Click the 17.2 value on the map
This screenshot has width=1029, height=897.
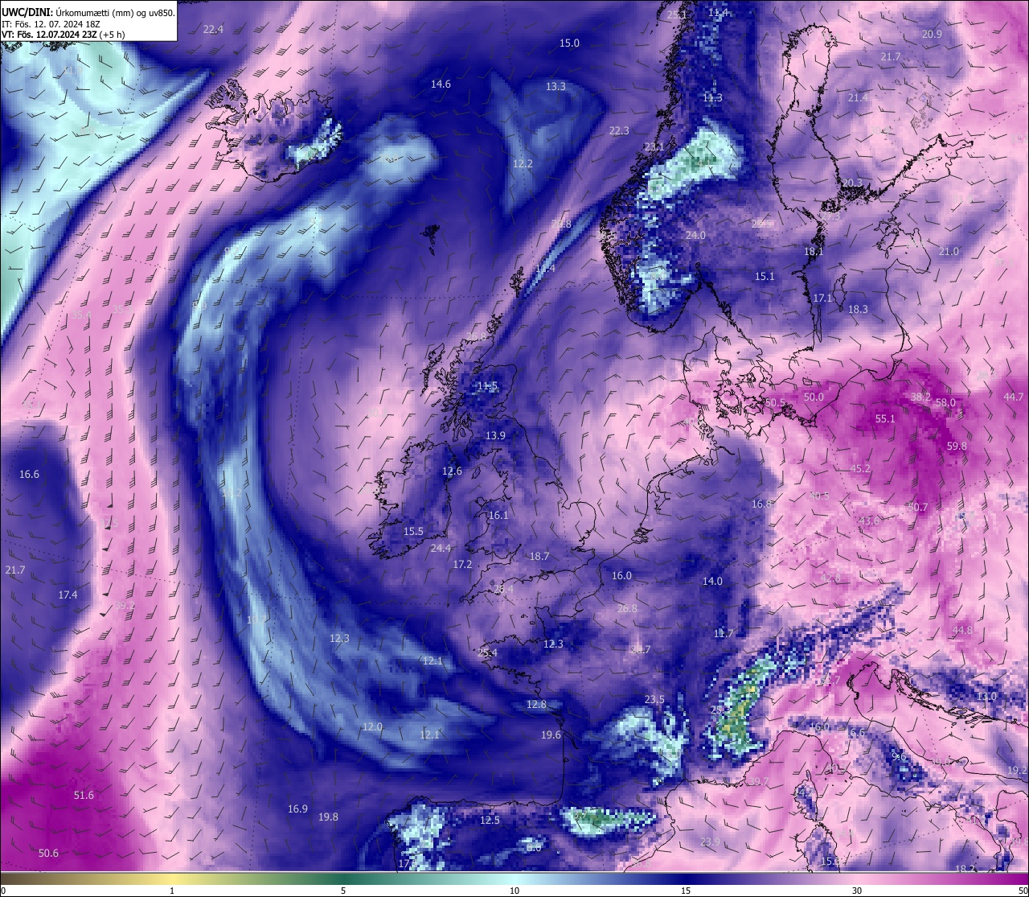tap(462, 565)
